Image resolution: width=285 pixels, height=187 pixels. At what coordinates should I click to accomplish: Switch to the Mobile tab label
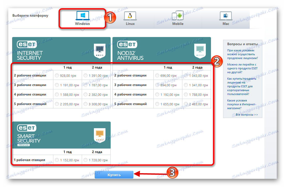coord(178,24)
